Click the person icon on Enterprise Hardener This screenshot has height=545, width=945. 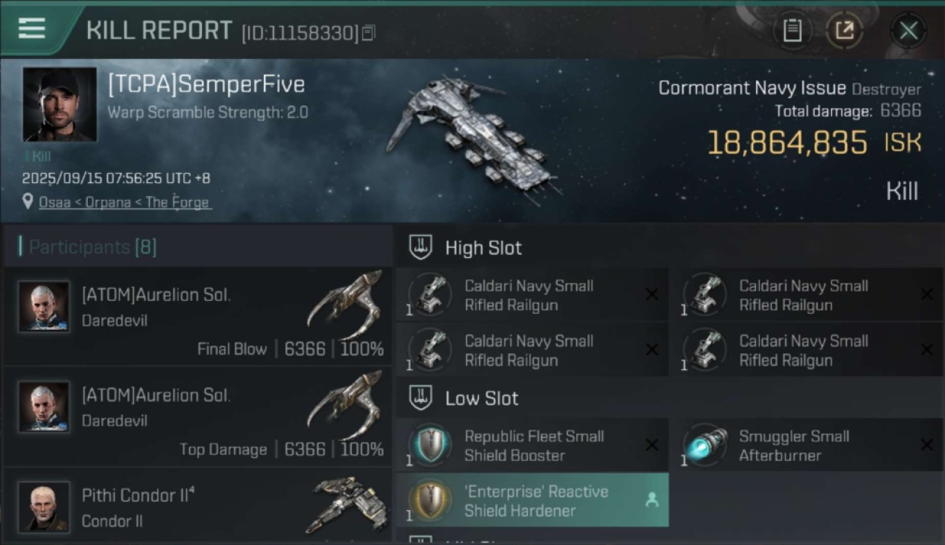(x=651, y=500)
